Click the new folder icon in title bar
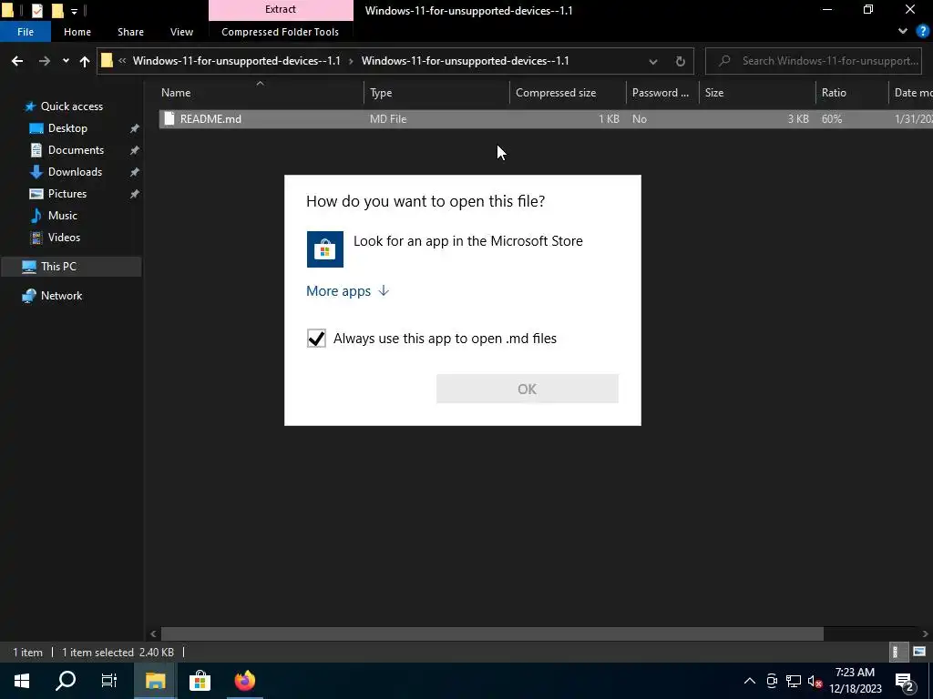The image size is (933, 699). [57, 10]
